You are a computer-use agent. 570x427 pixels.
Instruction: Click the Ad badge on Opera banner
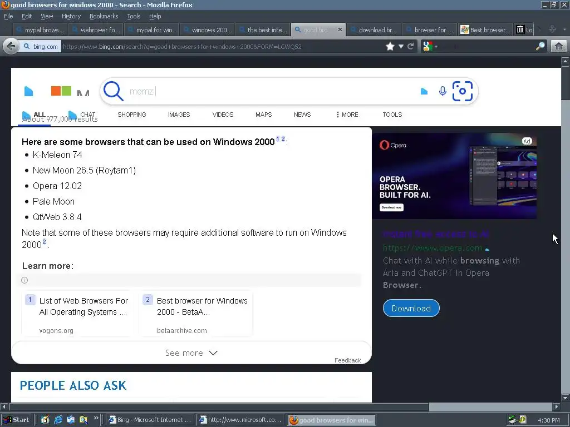coord(527,141)
